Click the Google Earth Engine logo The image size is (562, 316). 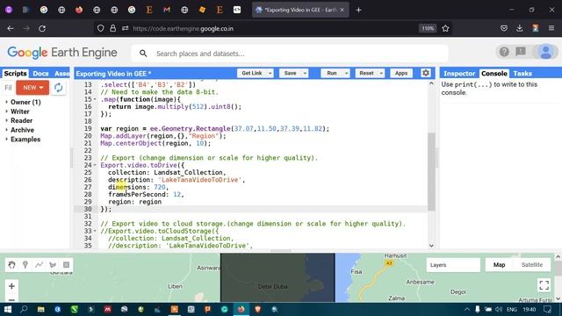pos(62,53)
